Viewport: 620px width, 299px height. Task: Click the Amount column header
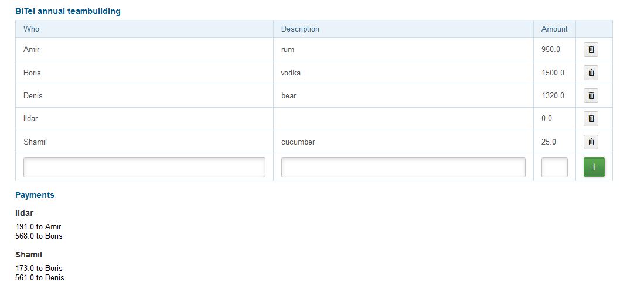[554, 29]
